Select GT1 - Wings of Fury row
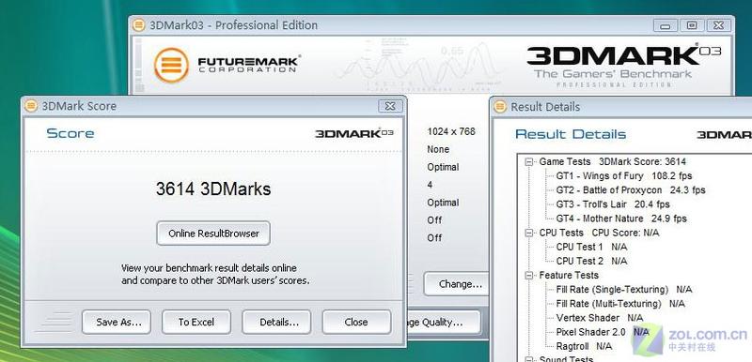Image resolution: width=752 pixels, height=362 pixels. (x=624, y=175)
